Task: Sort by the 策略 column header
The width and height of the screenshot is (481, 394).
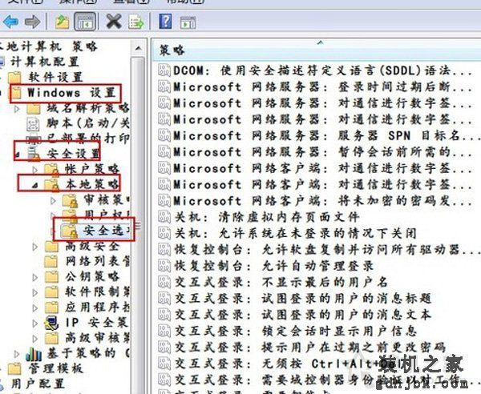Action: pyautogui.click(x=316, y=50)
